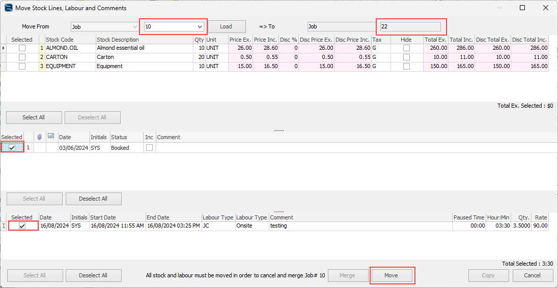Sort by the Stock Description column header

tap(144, 40)
